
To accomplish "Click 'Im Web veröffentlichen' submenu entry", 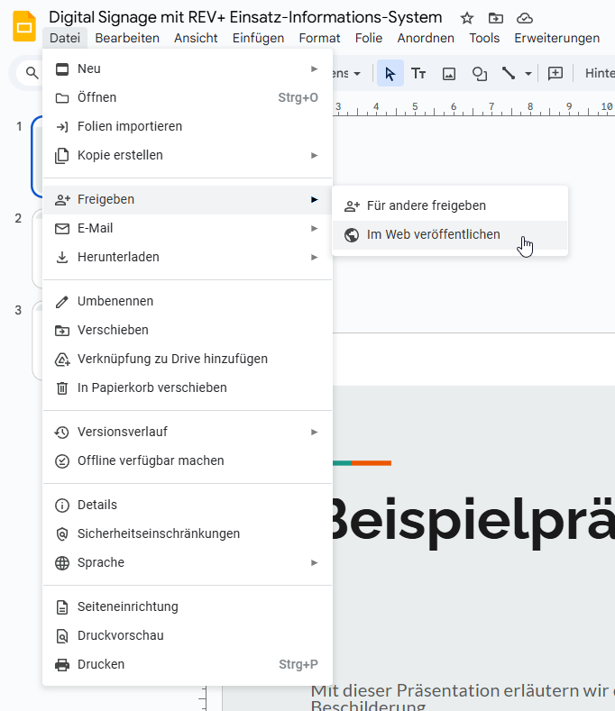I will [434, 235].
